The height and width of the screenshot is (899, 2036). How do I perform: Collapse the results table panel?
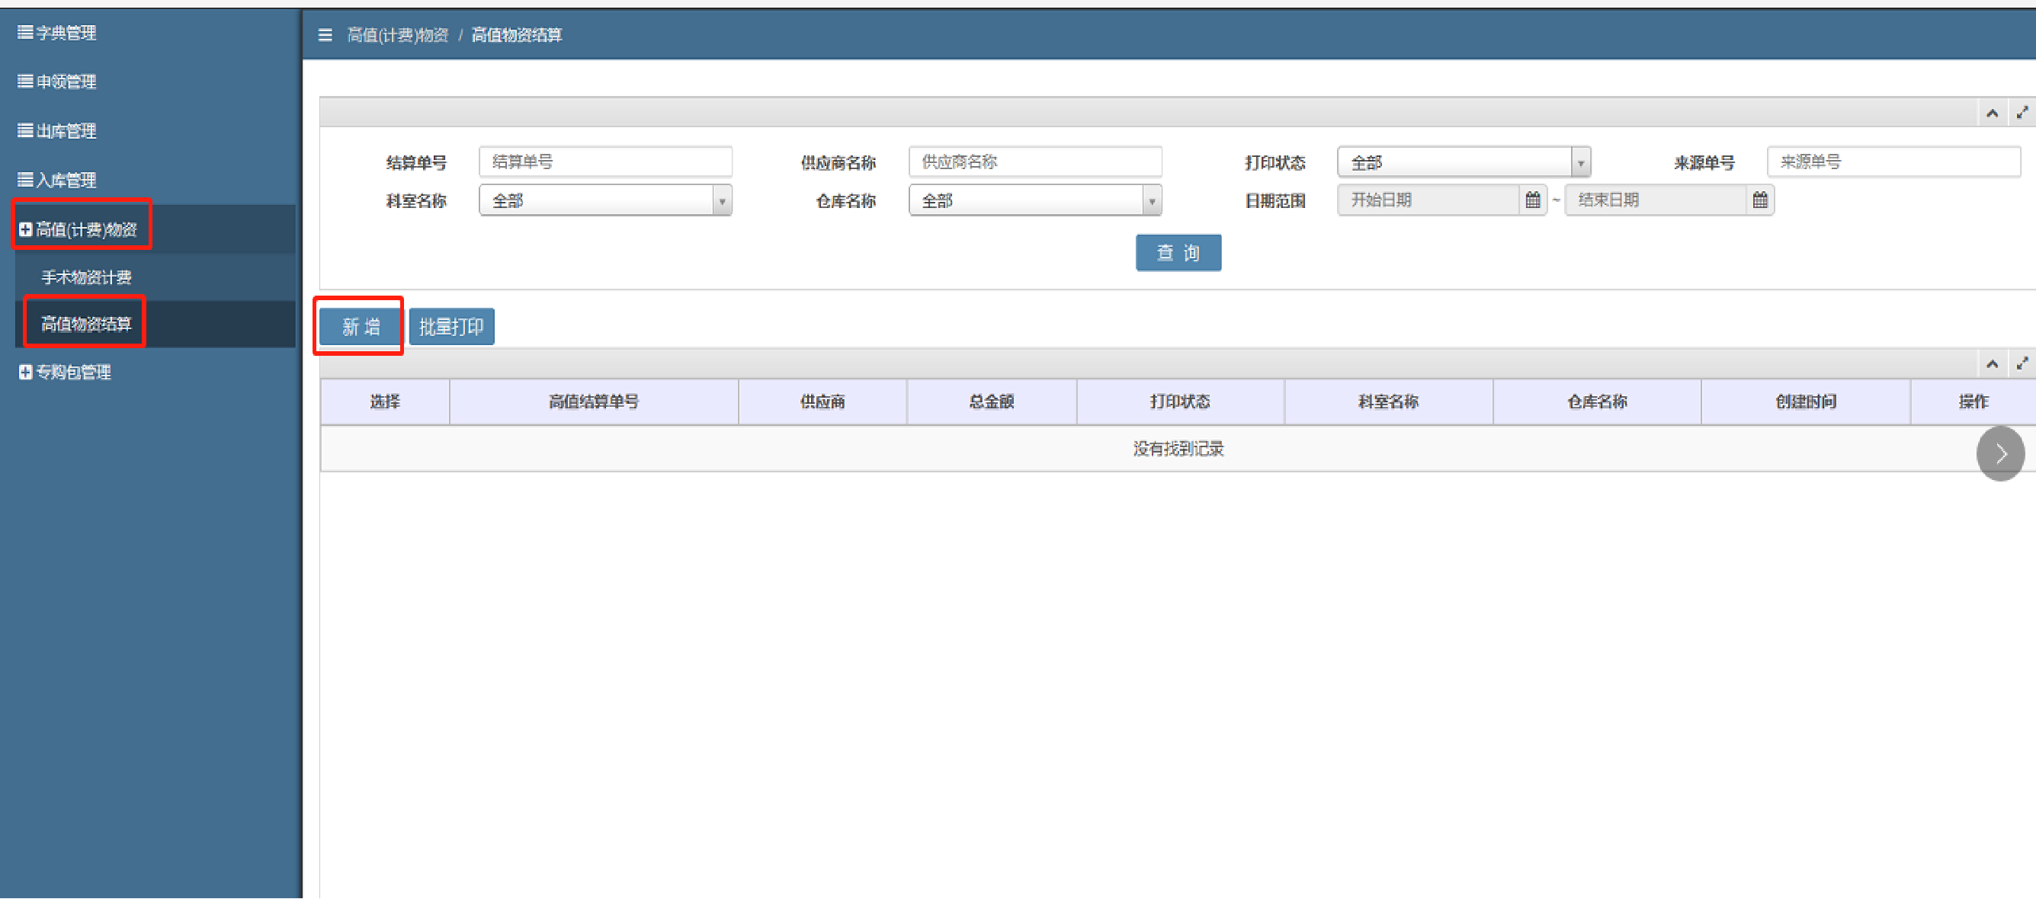tap(1992, 364)
